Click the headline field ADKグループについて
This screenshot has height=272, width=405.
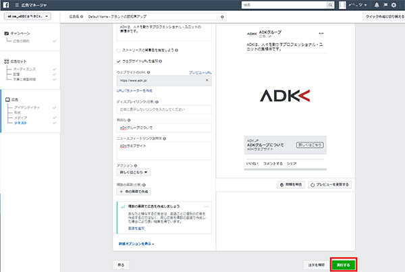pos(164,128)
